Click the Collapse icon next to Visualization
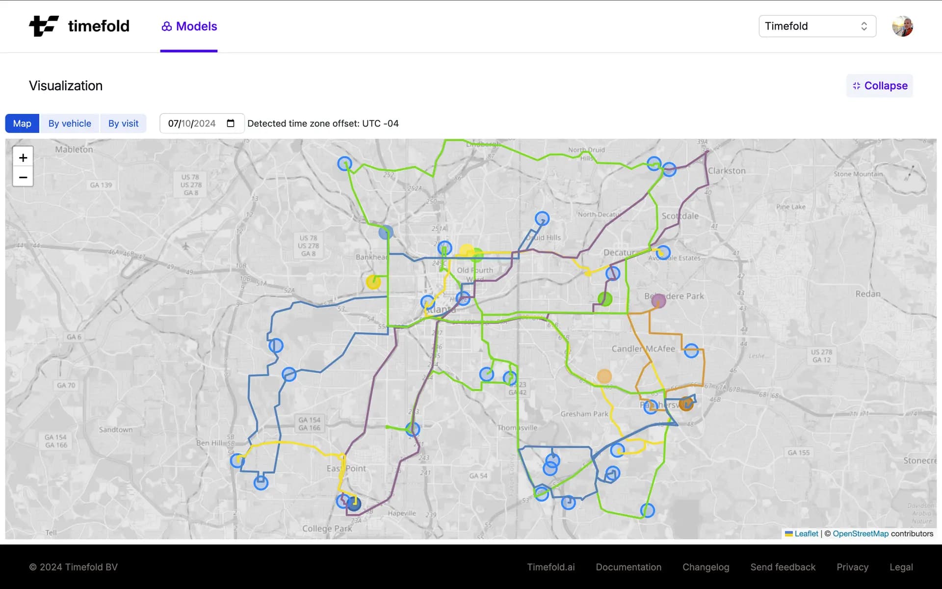This screenshot has width=942, height=589. point(857,85)
